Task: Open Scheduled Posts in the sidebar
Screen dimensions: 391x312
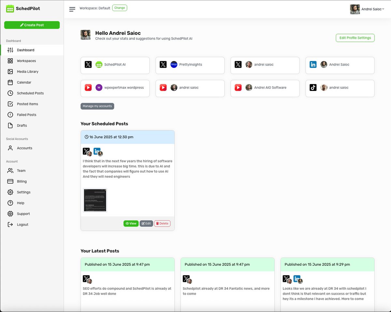Action: [x=30, y=93]
